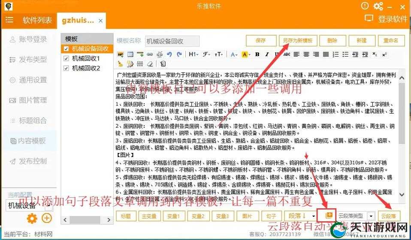Align text right
The height and width of the screenshot is (240, 411).
click(316, 54)
